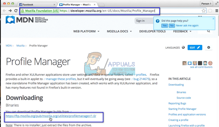Open the 'profiles' link
This screenshot has height=127, width=219.
tap(141, 75)
